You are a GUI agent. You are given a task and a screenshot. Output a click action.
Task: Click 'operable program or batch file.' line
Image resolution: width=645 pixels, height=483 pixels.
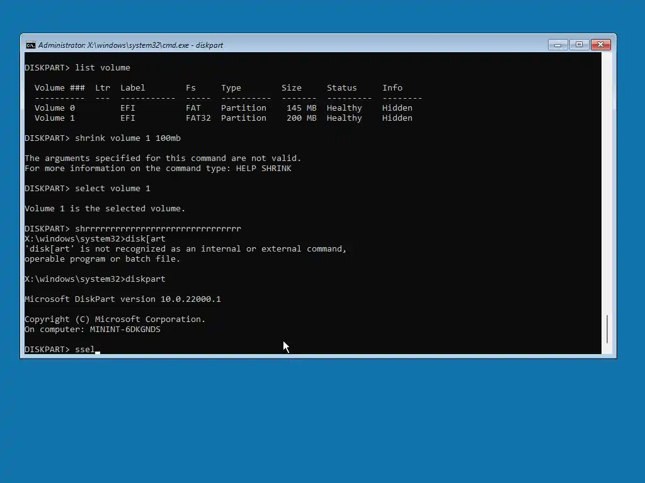click(x=103, y=259)
